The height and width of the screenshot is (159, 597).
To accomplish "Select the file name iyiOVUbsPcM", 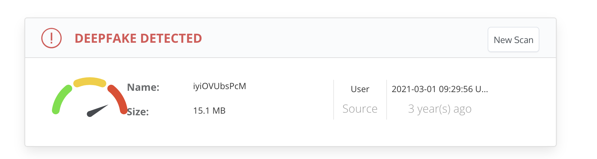I will click(220, 86).
